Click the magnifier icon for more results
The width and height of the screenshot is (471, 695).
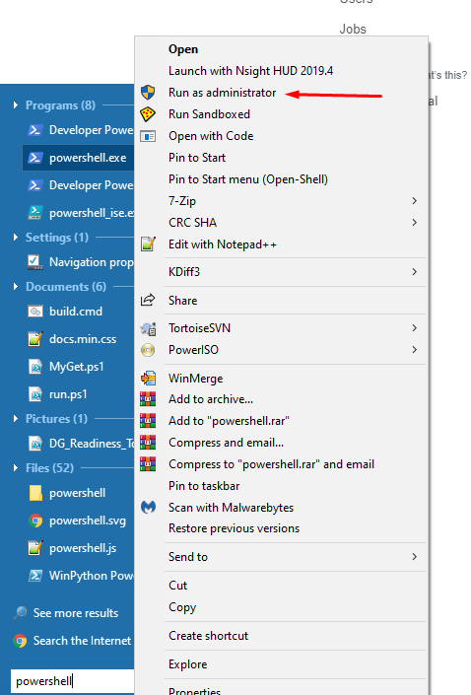(x=20, y=613)
